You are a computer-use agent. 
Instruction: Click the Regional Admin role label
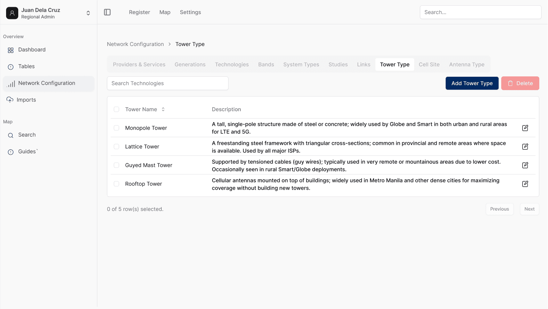coord(38,17)
